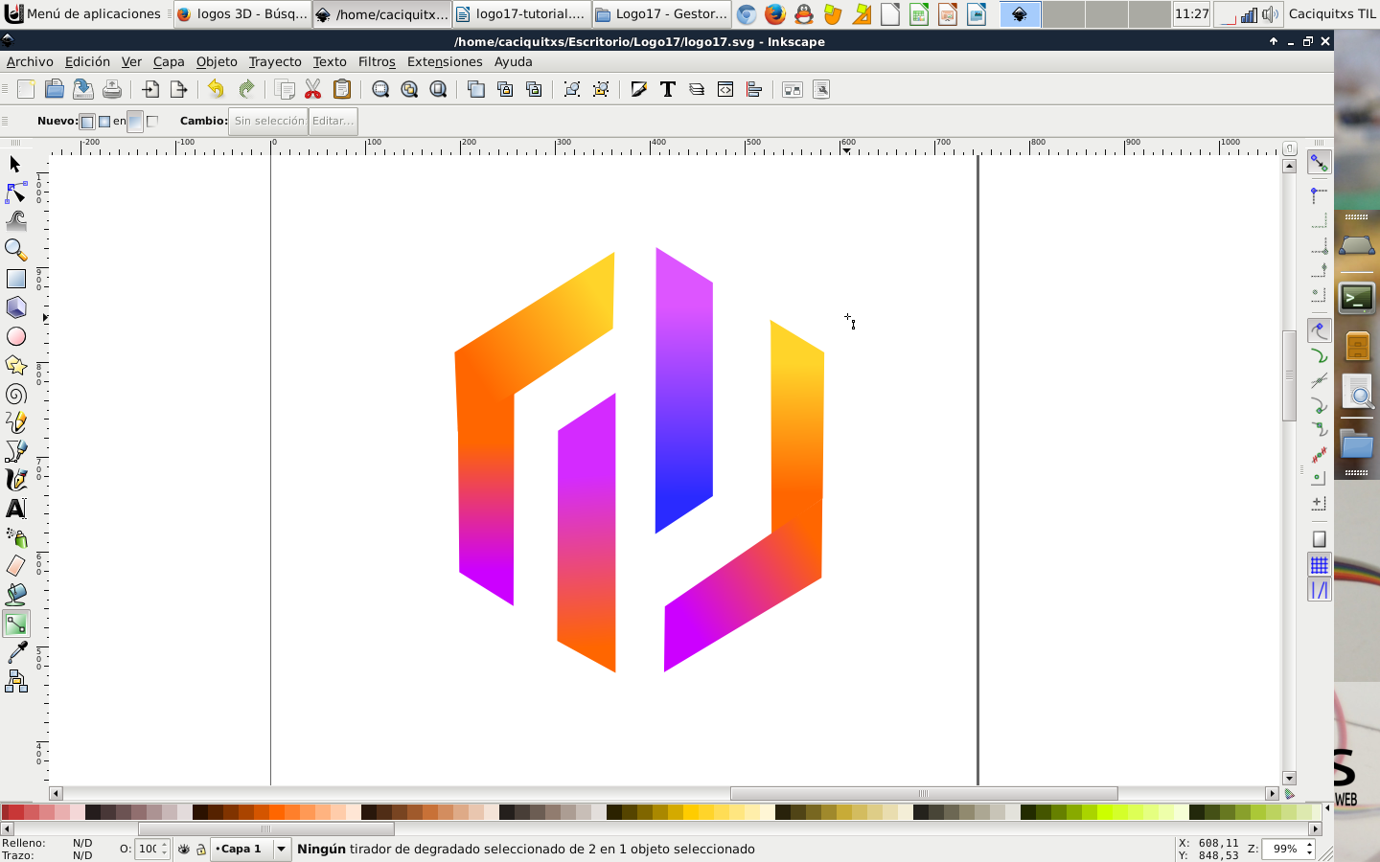Select the Circle/Ellipse tool
Image resolution: width=1380 pixels, height=862 pixels.
(x=15, y=336)
